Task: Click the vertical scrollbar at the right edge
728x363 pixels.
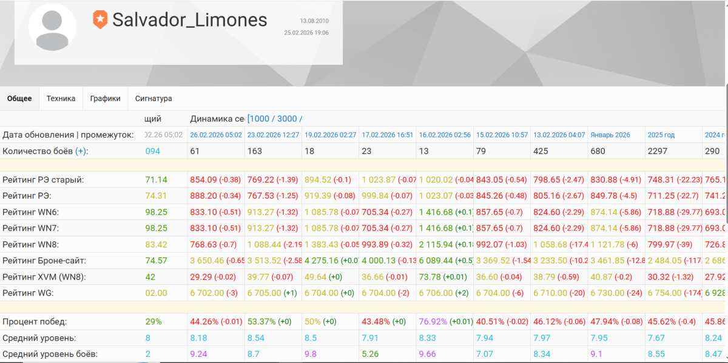Action: tap(726, 224)
